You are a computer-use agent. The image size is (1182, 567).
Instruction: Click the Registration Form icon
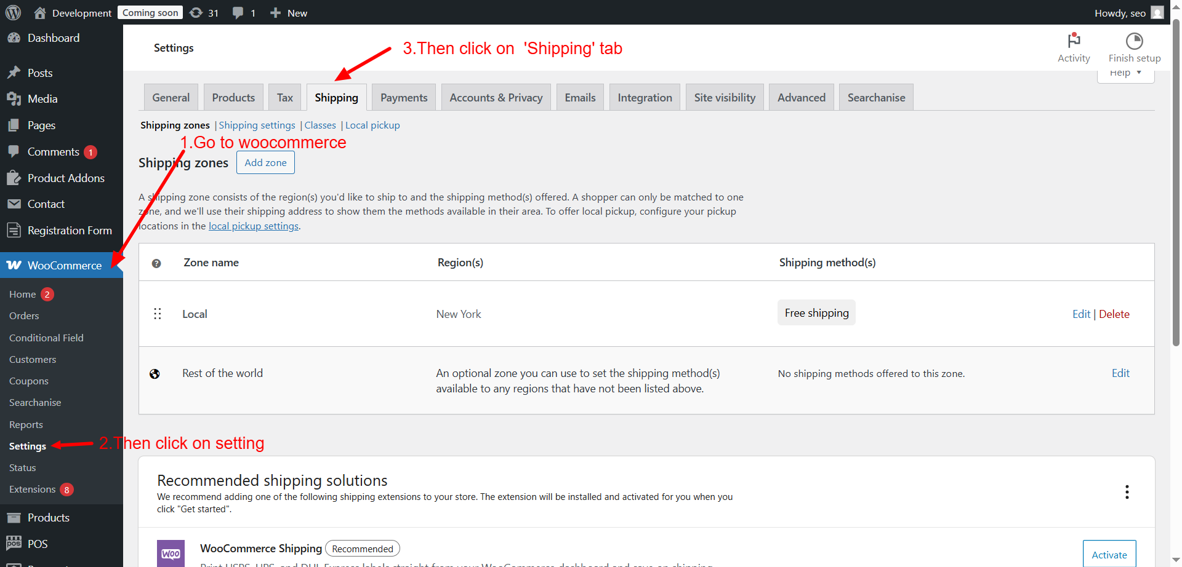[x=14, y=230]
